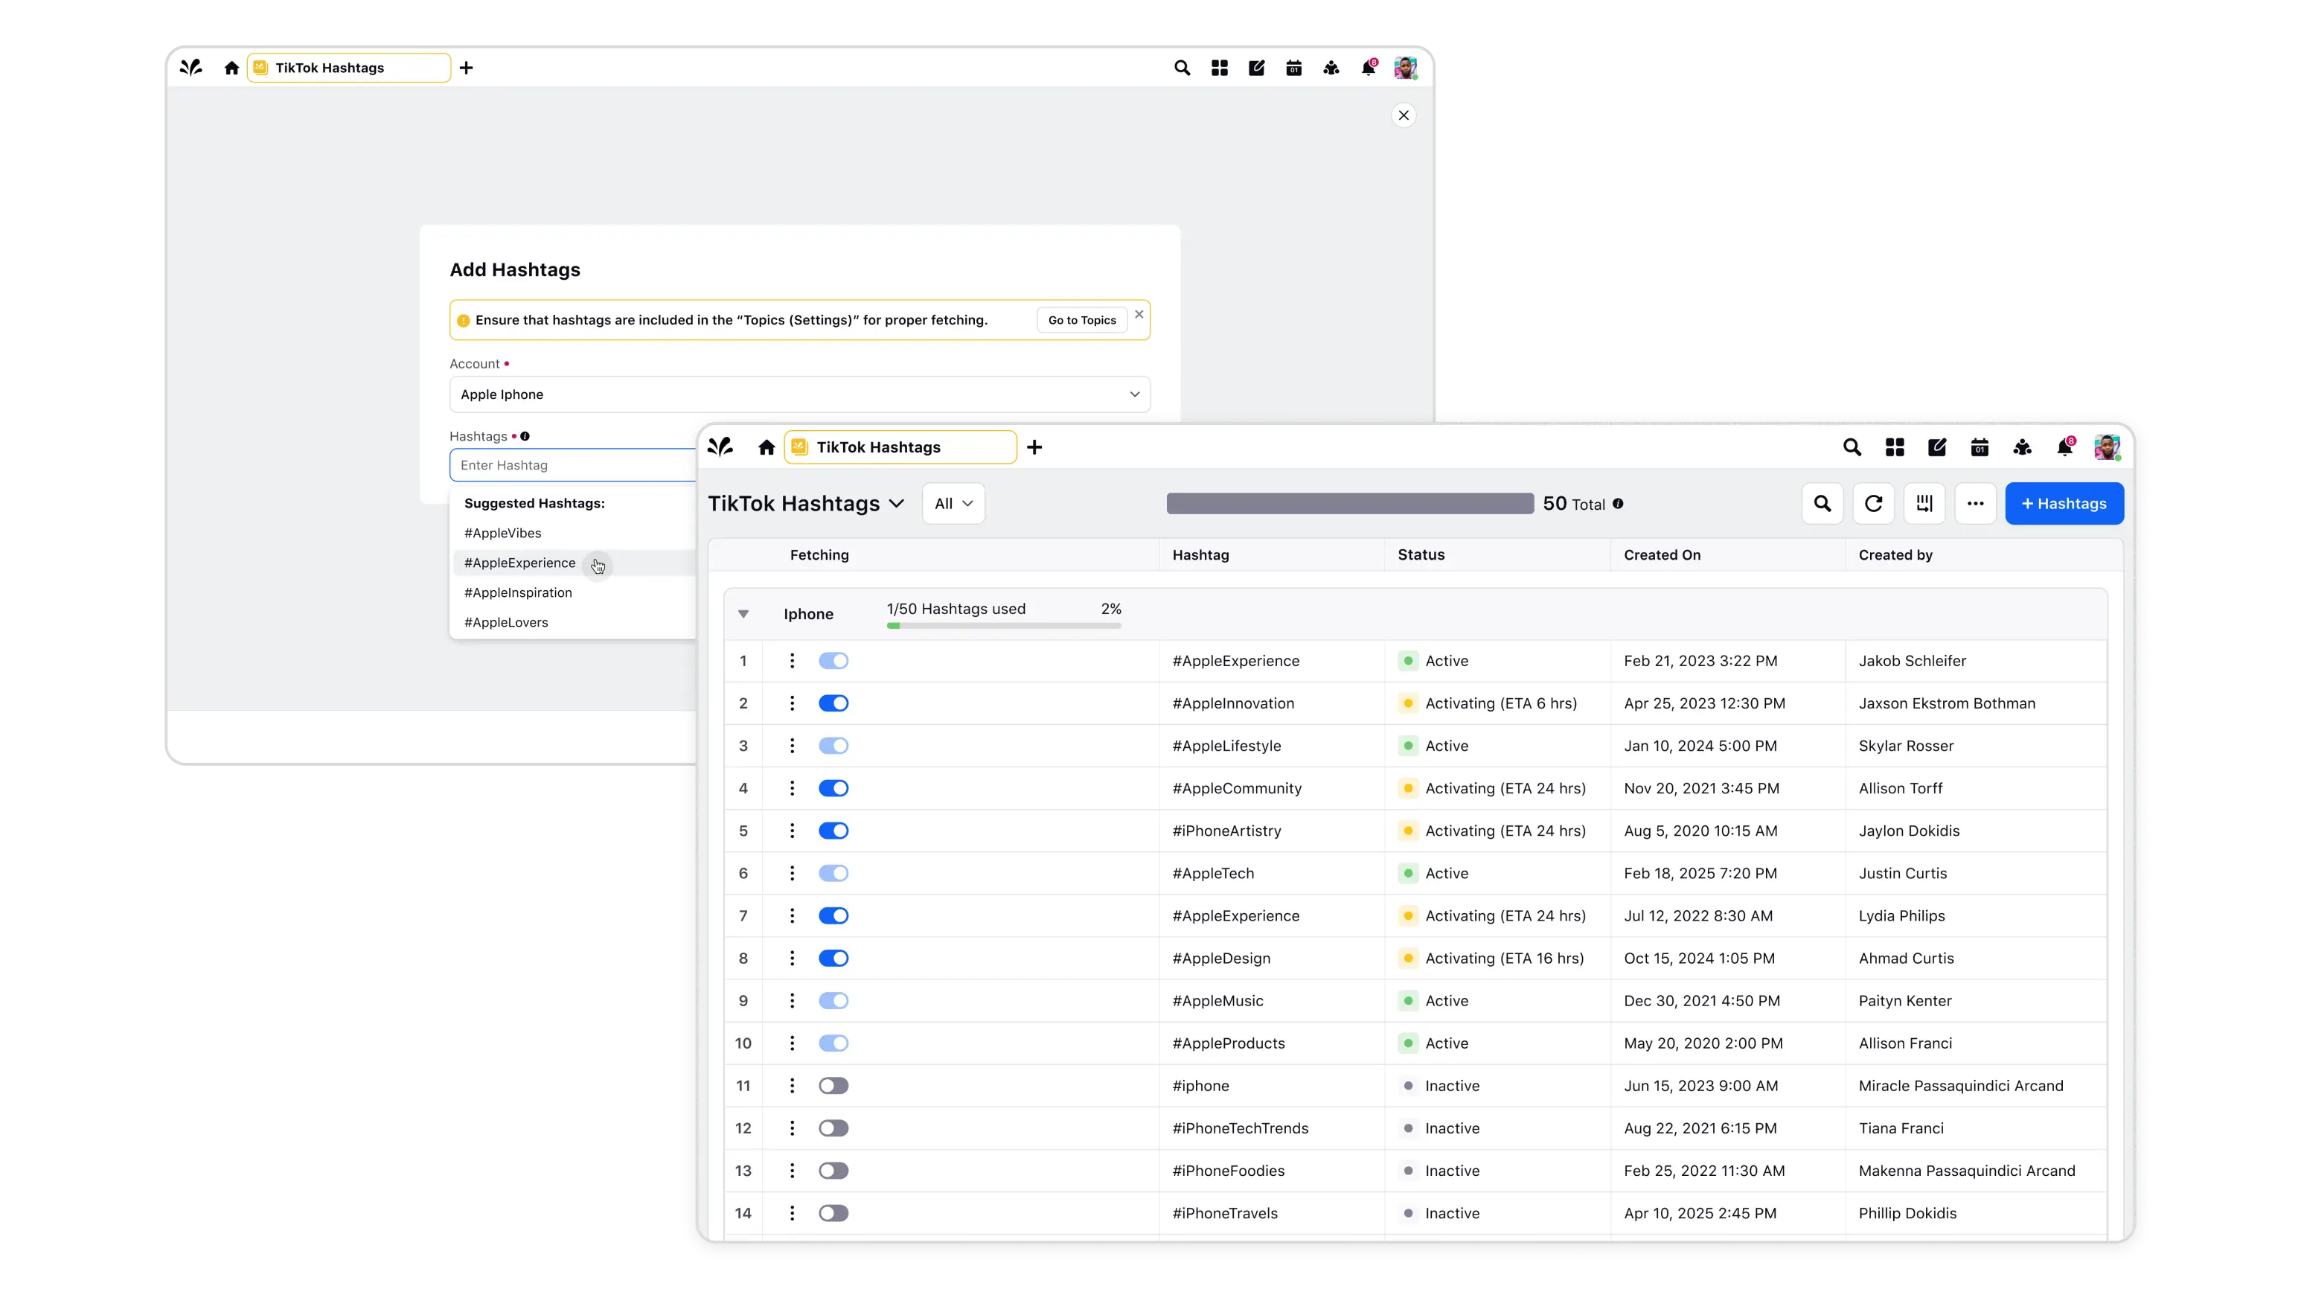Open the three-dot more options button
The image size is (2301, 1289).
coord(1975,504)
